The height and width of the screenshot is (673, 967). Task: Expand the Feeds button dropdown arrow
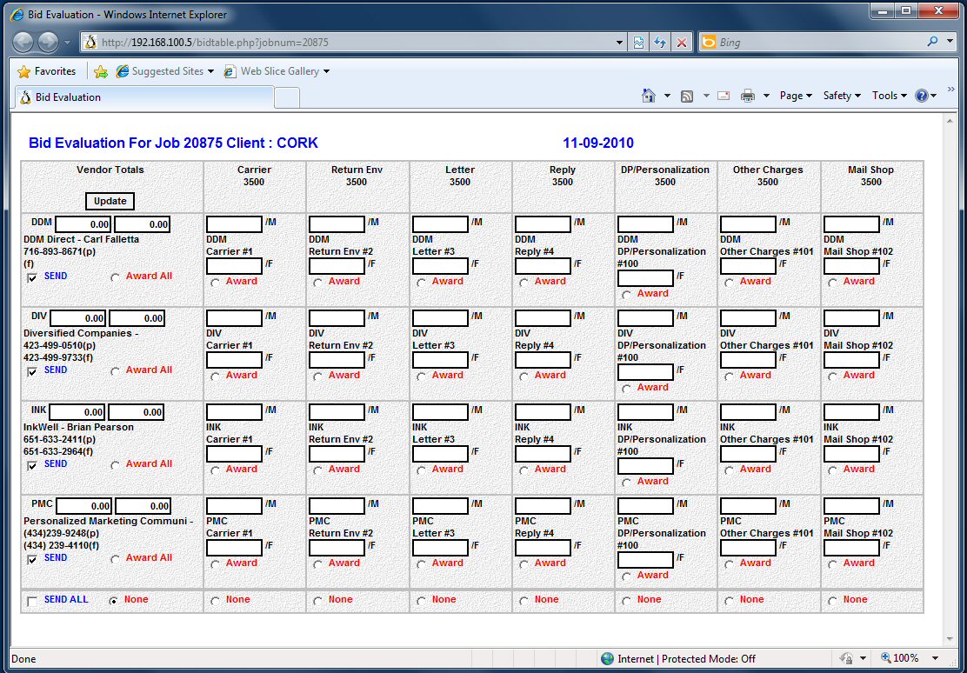click(706, 96)
